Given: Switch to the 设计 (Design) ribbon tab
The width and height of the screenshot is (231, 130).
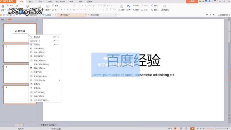Looking at the screenshot, I should point(40,2).
